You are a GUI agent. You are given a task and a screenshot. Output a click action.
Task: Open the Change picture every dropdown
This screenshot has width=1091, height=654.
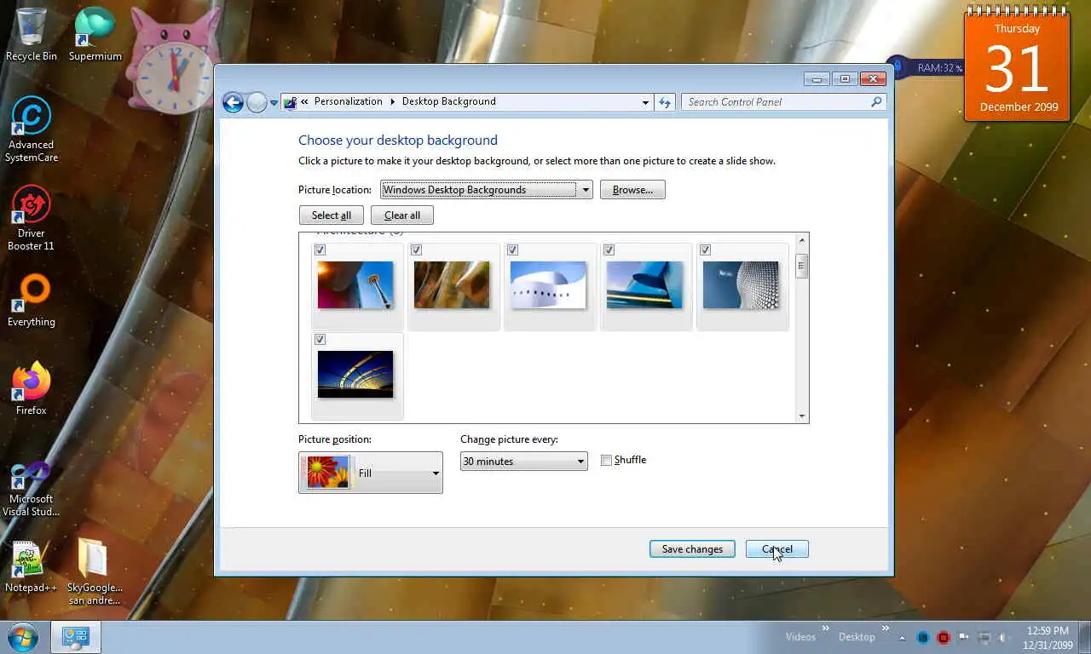[x=524, y=462]
